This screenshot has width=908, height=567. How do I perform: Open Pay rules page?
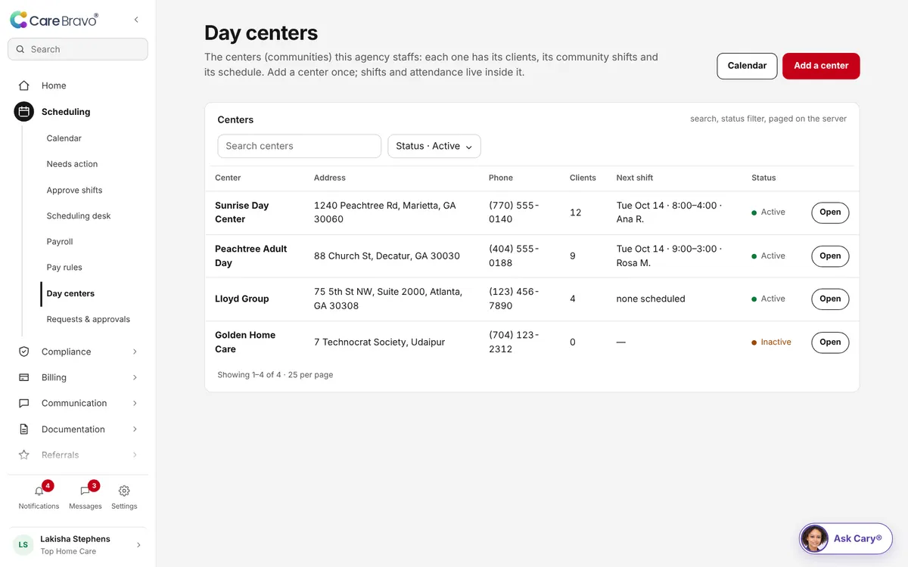tap(64, 268)
